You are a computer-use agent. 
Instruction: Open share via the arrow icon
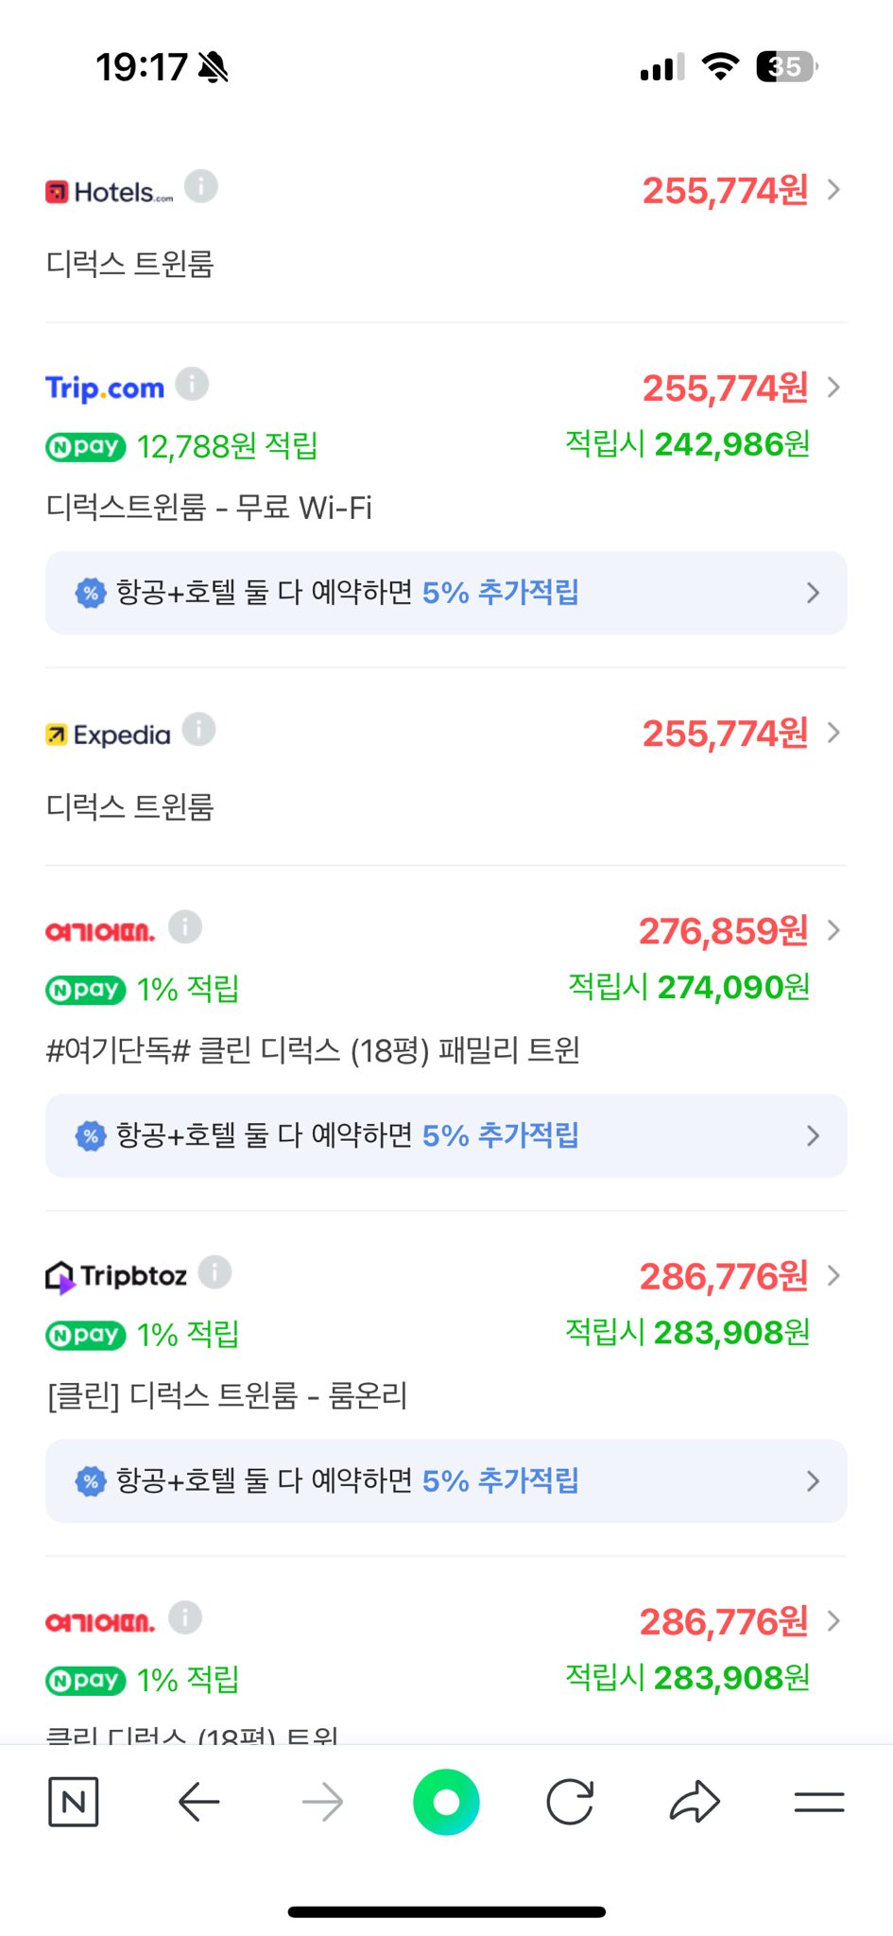(x=695, y=1802)
